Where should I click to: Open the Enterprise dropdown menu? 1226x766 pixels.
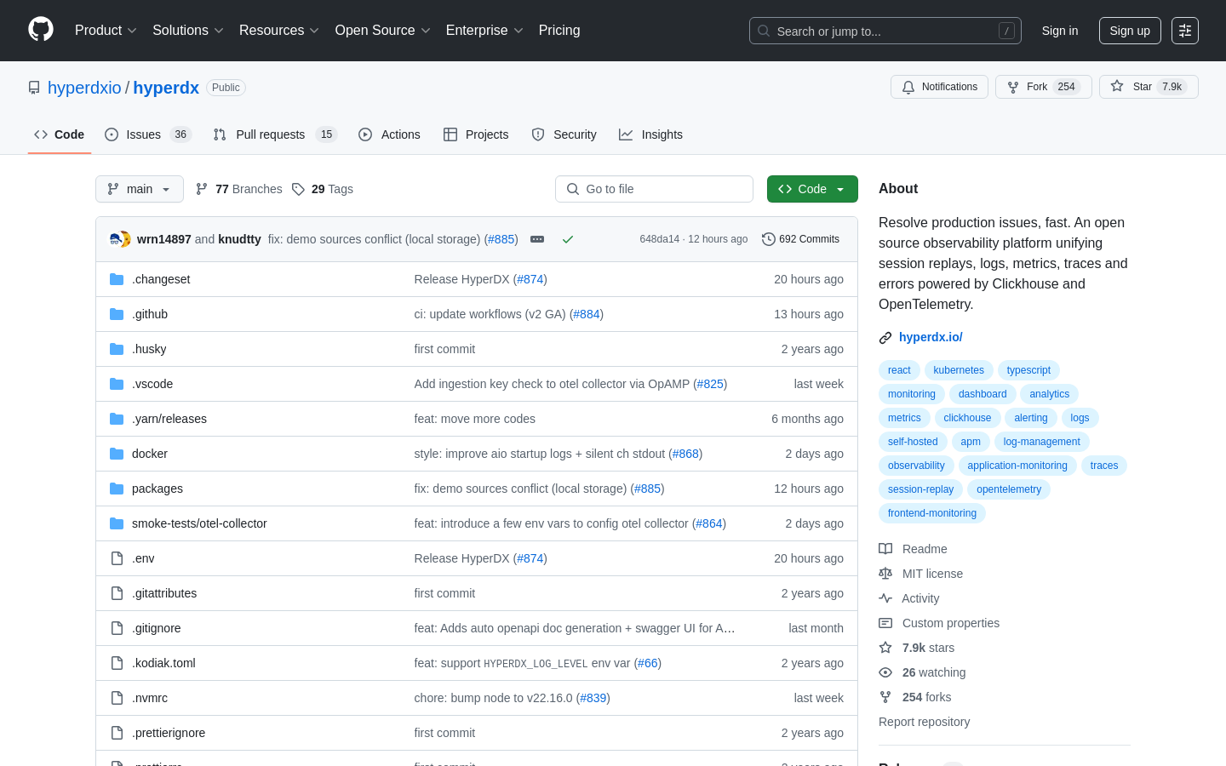484,31
